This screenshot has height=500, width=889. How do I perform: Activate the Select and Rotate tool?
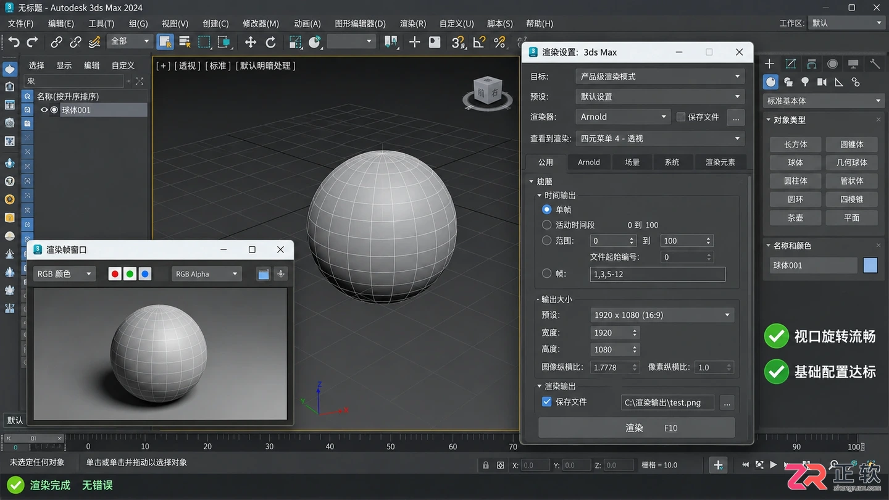click(270, 41)
